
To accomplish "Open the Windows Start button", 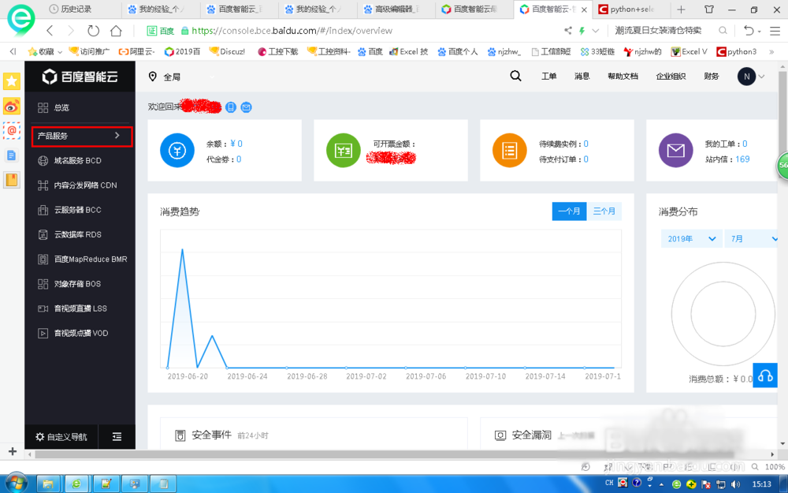I will (x=16, y=484).
